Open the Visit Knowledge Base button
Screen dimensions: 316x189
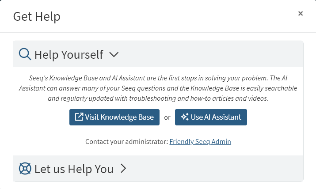[114, 117]
